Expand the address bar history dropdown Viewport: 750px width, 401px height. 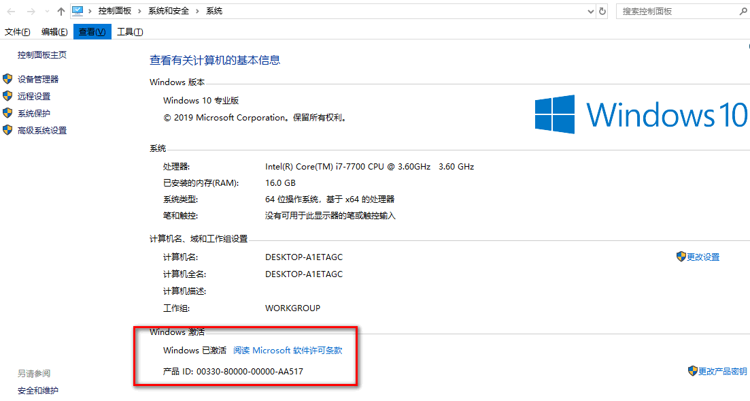point(590,12)
